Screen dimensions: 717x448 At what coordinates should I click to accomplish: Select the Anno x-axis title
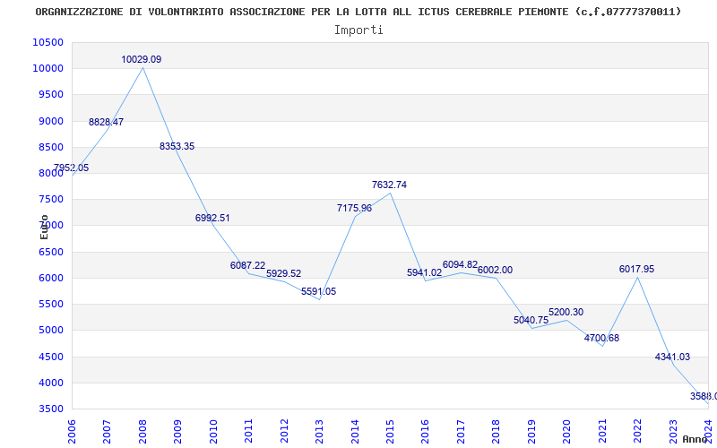[695, 439]
